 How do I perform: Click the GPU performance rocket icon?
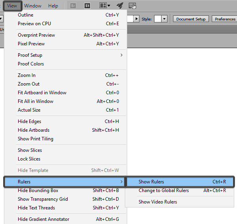coord(120,6)
